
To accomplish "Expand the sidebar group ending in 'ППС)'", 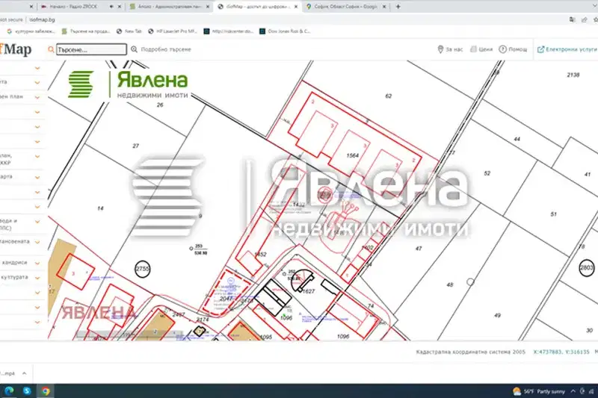I will point(37,221).
